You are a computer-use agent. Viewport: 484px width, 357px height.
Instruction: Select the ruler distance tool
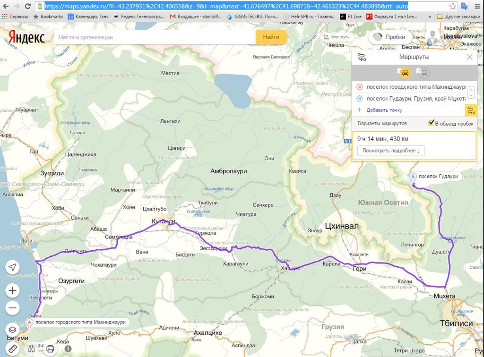(12, 349)
